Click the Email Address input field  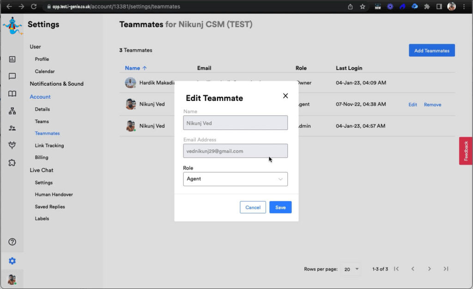[x=235, y=151]
